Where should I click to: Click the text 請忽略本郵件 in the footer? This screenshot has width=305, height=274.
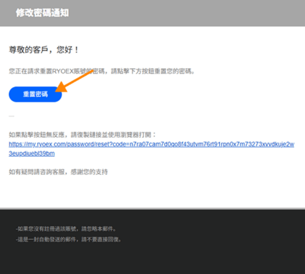(99, 229)
